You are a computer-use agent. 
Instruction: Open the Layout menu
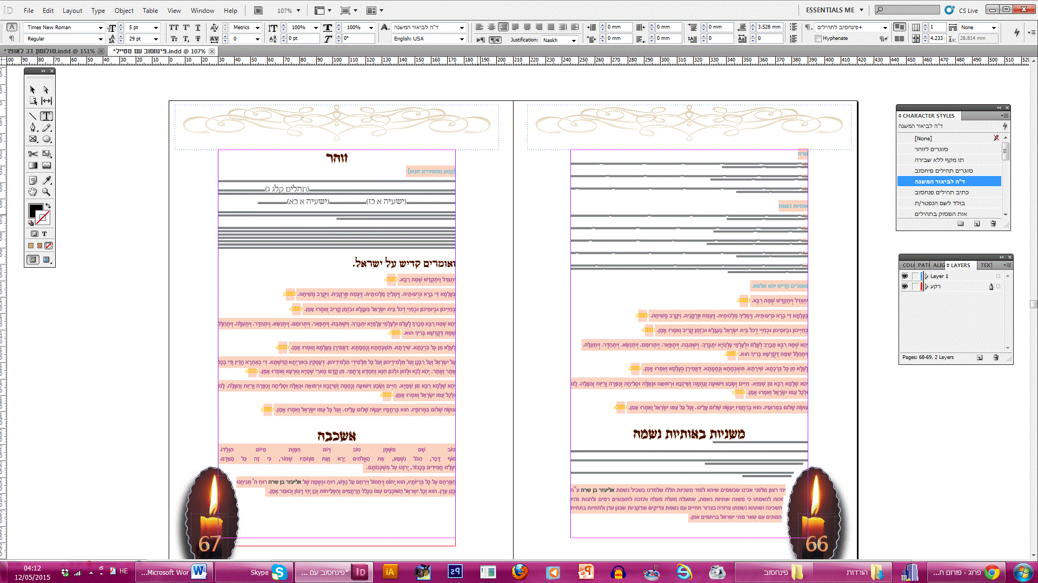click(72, 10)
